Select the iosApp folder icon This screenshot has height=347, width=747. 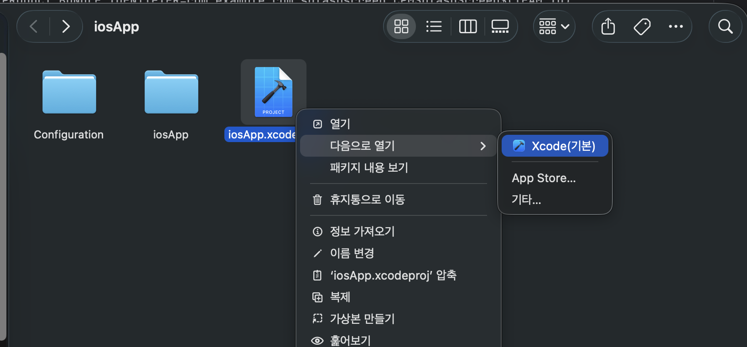tap(171, 92)
